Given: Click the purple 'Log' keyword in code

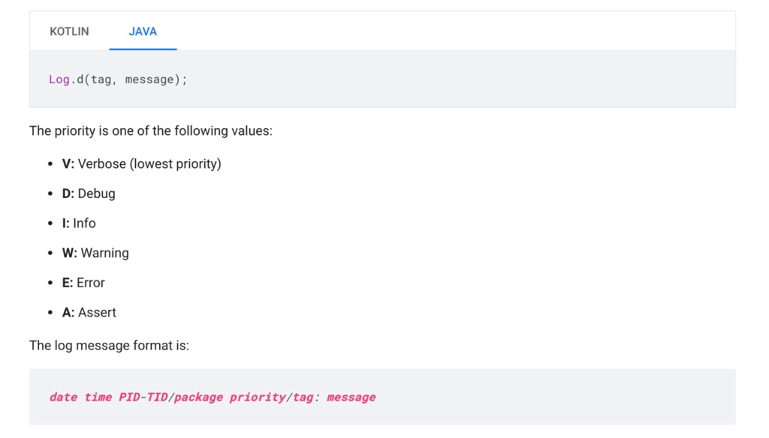Looking at the screenshot, I should point(59,79).
